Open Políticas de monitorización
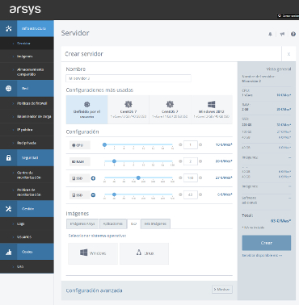The width and height of the screenshot is (299, 305). 27,192
